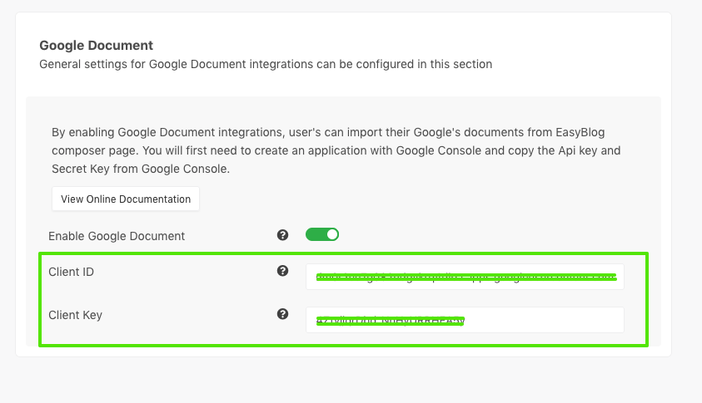The width and height of the screenshot is (702, 403).
Task: Click the Client ID label text
Action: click(71, 272)
